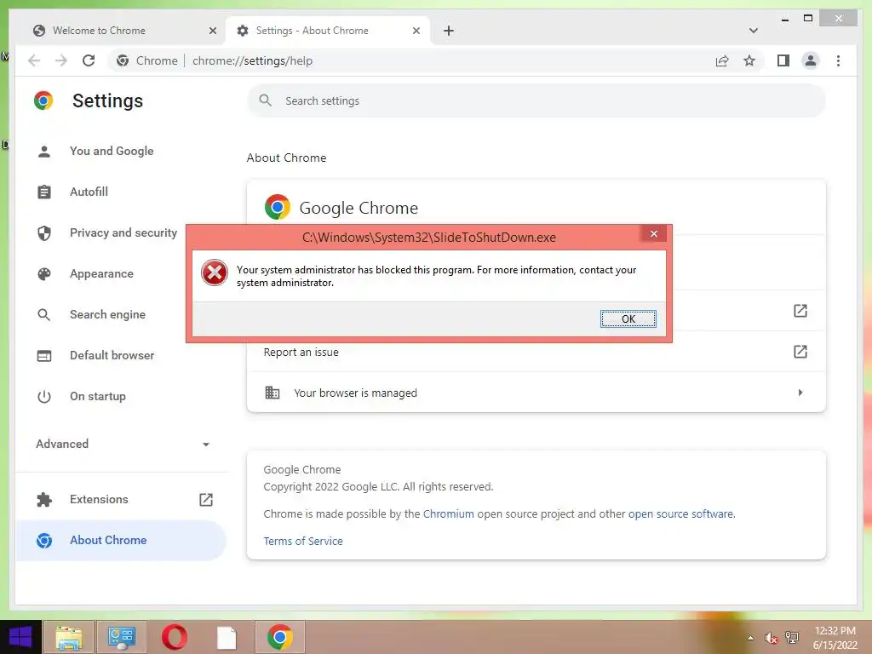This screenshot has width=872, height=654.
Task: Click the Chrome site info chip in address bar
Action: (147, 60)
